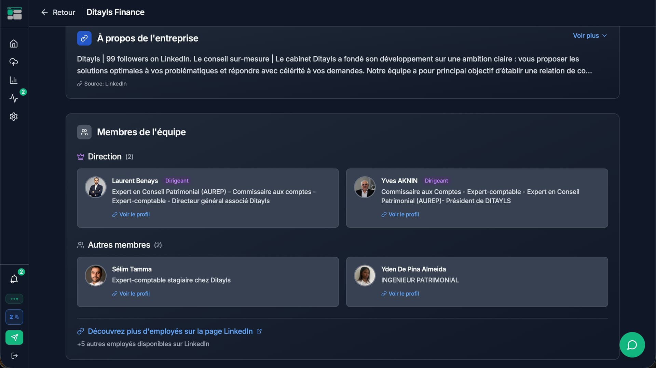This screenshot has height=368, width=656.
Task: Open the bar chart analytics icon
Action: [x=14, y=80]
